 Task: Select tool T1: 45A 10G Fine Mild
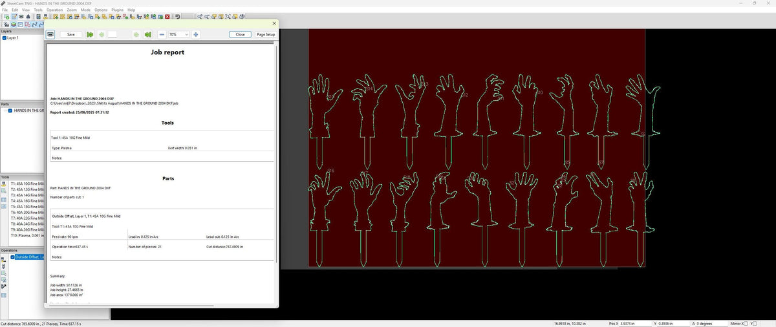tap(27, 184)
